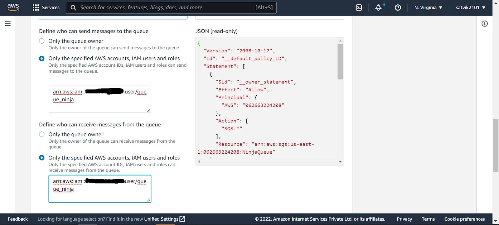Open the Terms footer link

[x=428, y=219]
